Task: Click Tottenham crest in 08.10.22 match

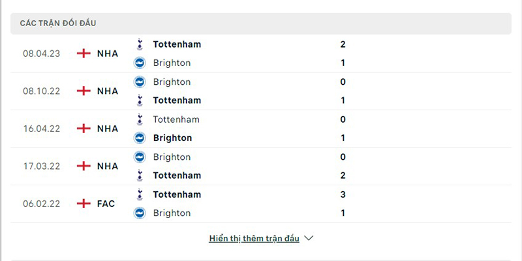Action: coord(139,100)
